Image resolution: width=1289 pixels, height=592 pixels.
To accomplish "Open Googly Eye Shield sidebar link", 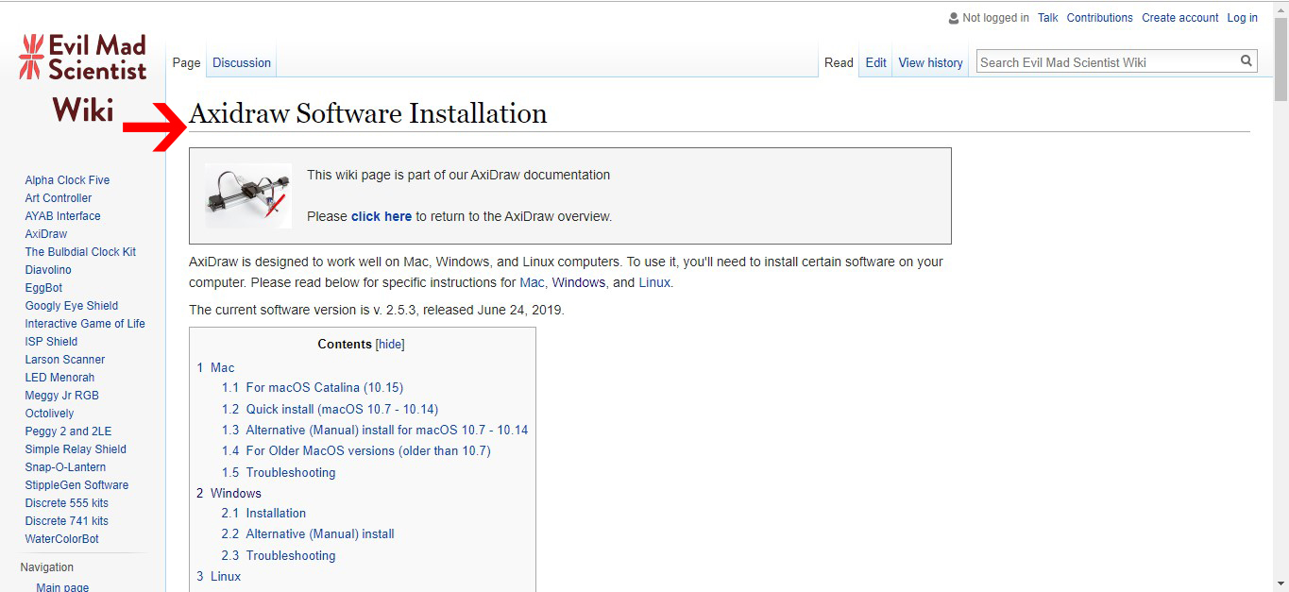I will tap(72, 306).
